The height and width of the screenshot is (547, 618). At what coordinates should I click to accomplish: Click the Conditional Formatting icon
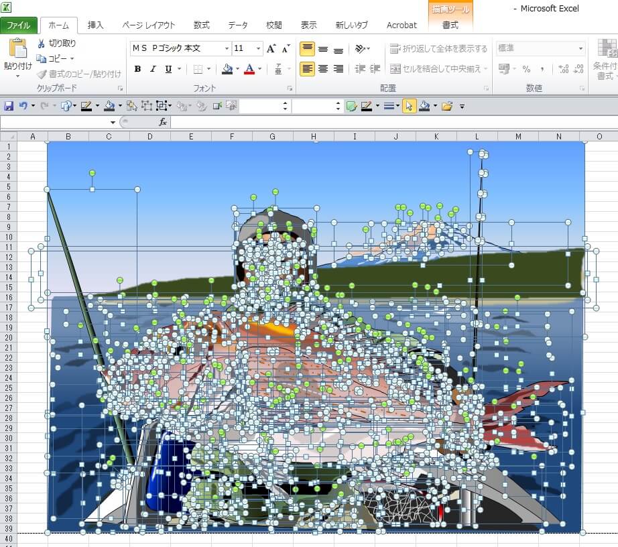pos(607,48)
